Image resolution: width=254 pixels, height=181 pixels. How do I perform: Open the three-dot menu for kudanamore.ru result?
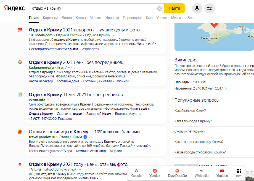[70, 67]
